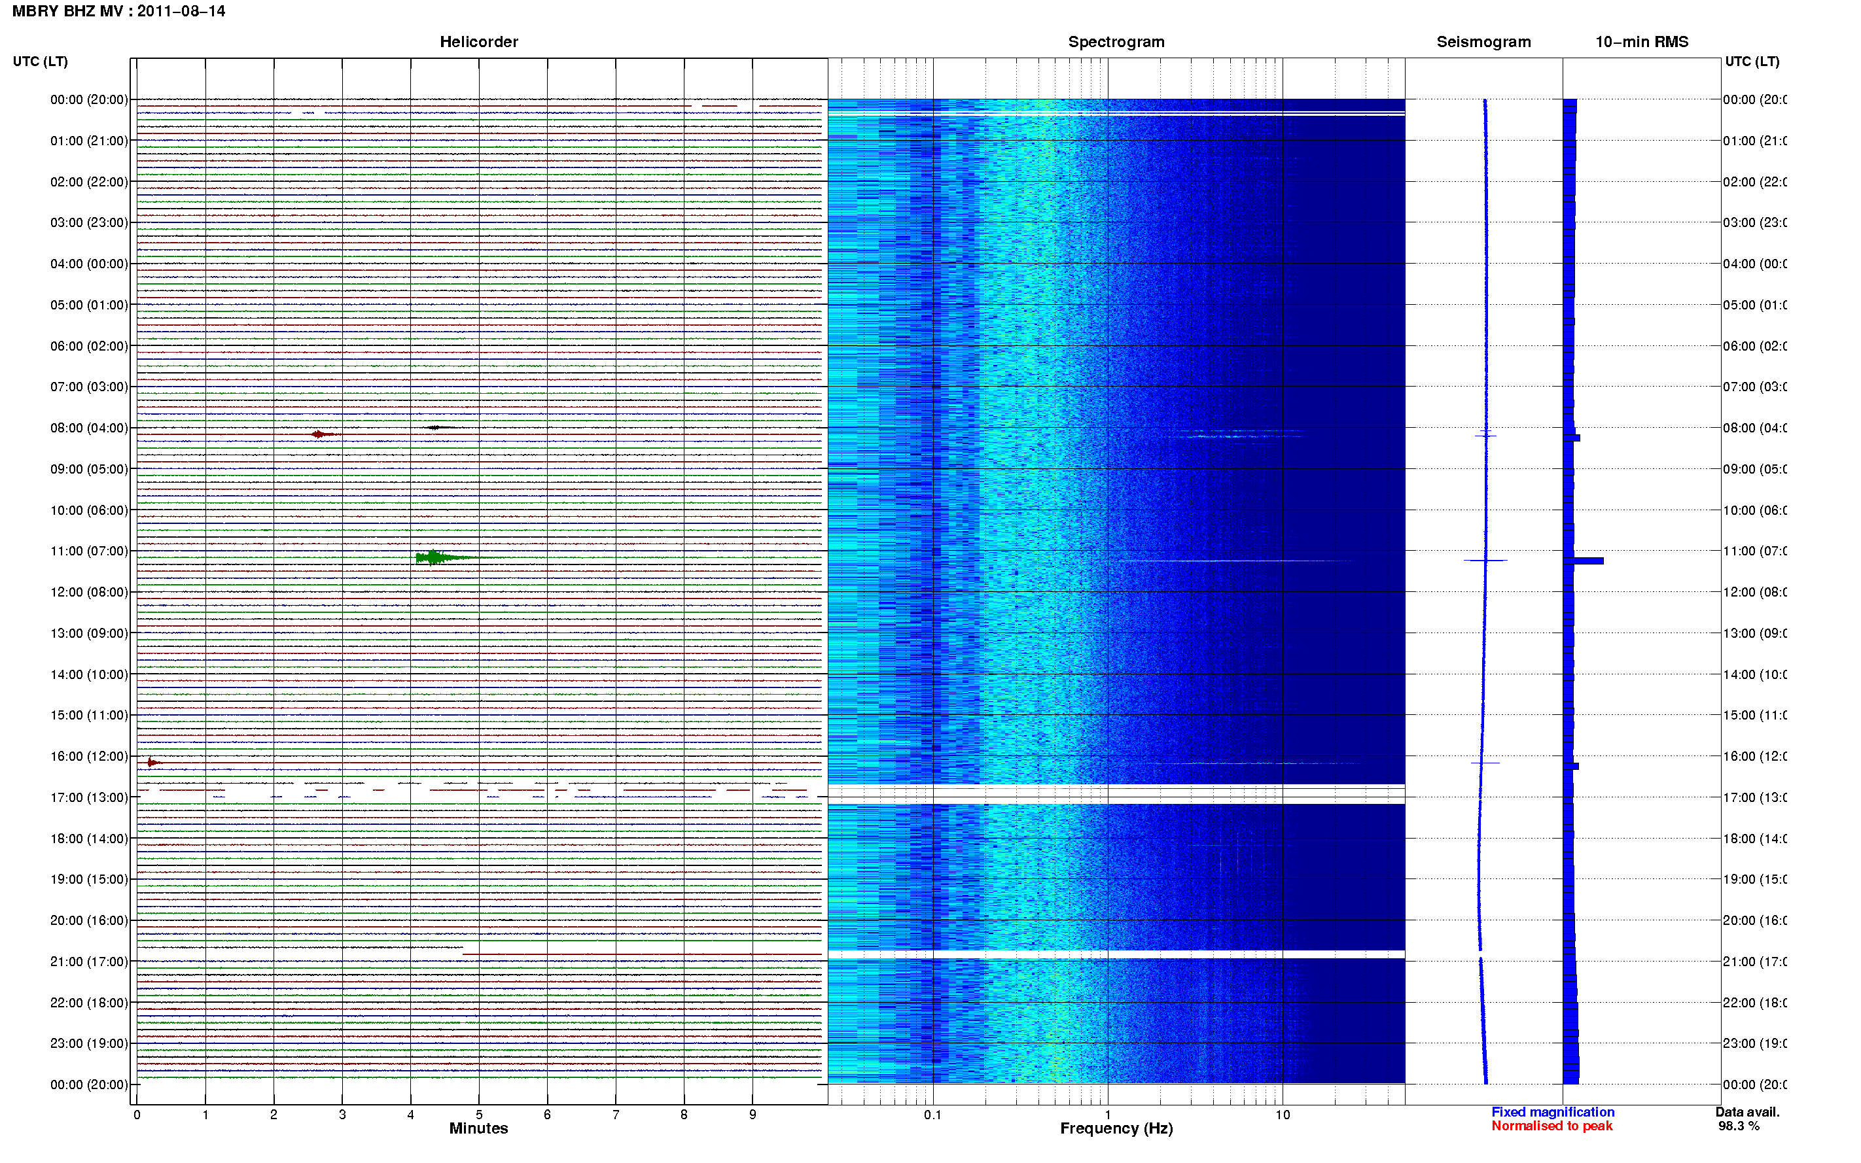Click the '01:00 (21:00)' left time label

(x=89, y=141)
